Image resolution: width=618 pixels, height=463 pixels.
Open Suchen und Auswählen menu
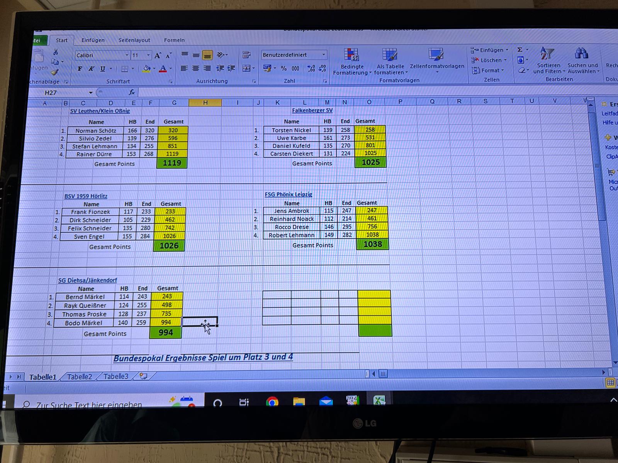583,61
